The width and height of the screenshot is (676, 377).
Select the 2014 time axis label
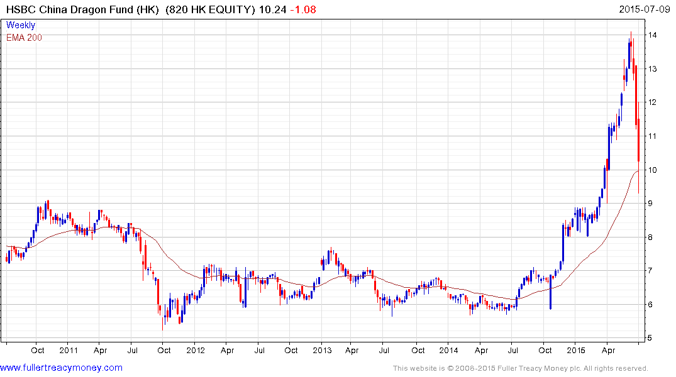pyautogui.click(x=448, y=350)
